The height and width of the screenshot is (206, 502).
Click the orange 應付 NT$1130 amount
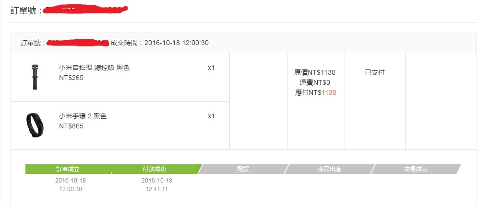coord(329,92)
